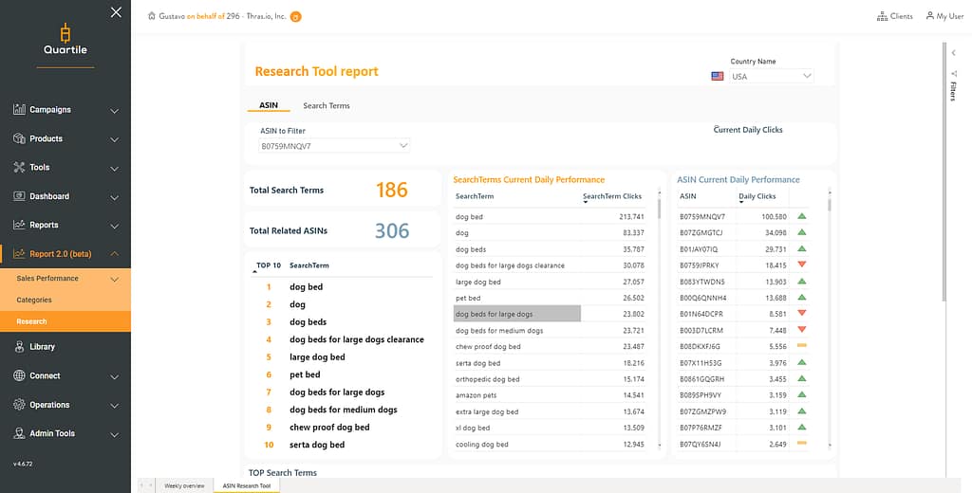Close the sidebar with the X icon
Screen dimensions: 972x493
click(x=116, y=12)
